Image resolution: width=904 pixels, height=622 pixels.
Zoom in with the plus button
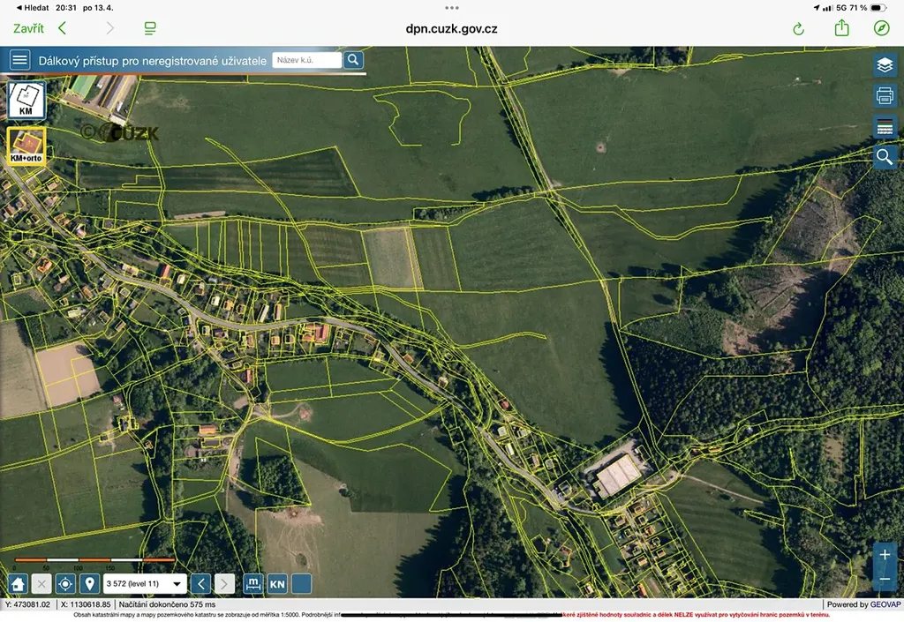(885, 555)
